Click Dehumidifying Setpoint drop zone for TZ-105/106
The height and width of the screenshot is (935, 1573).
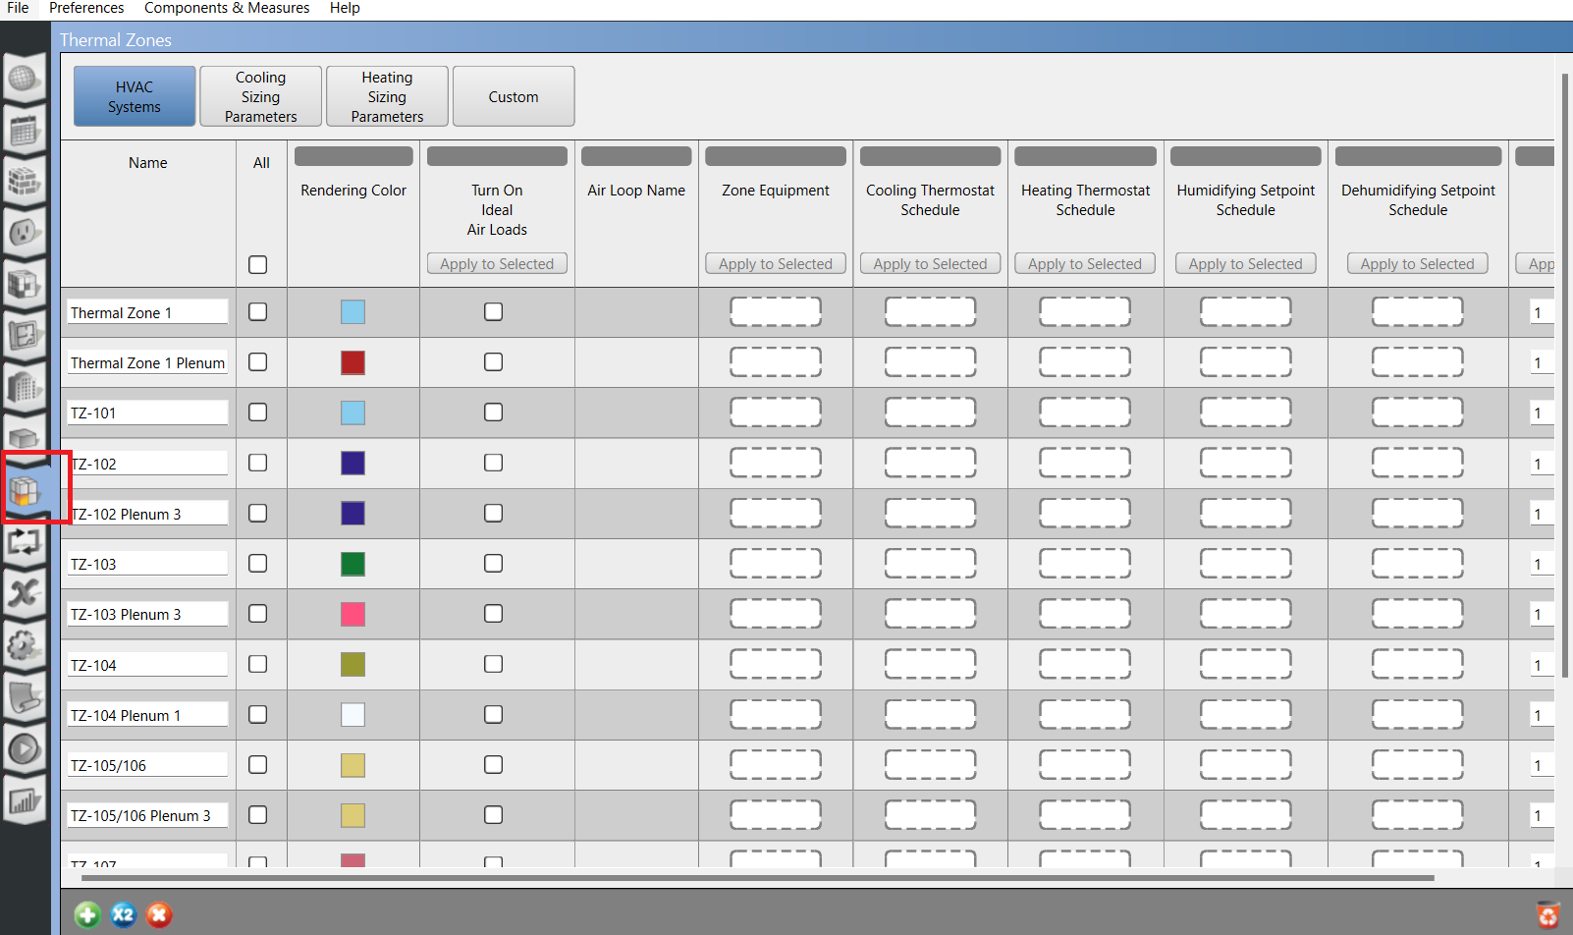click(x=1418, y=765)
